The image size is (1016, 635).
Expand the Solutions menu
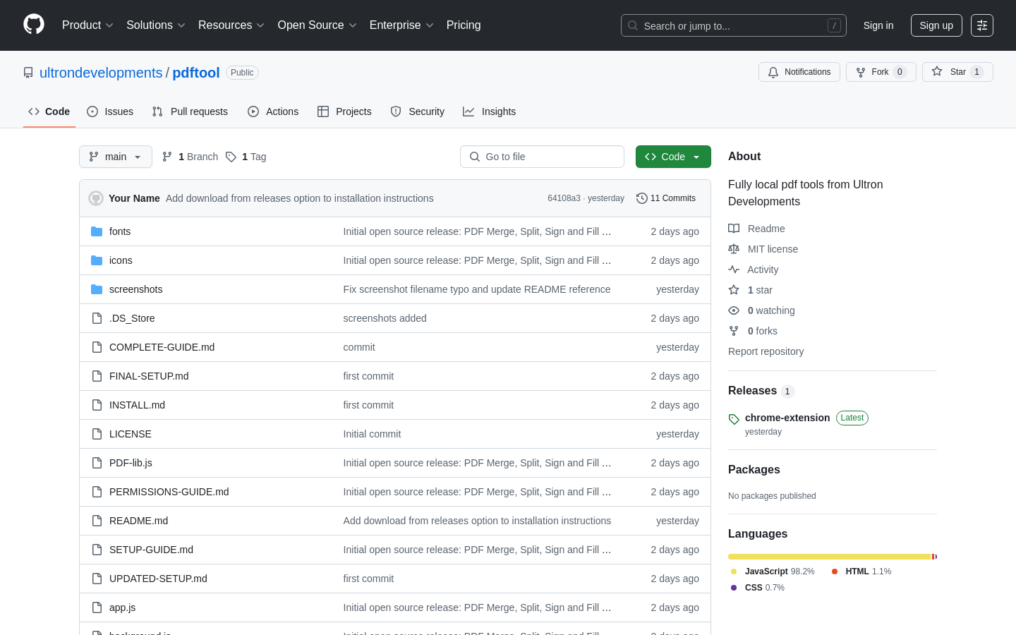coord(156,25)
